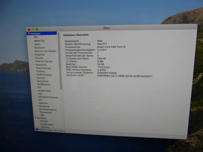Select Brennen von Medien entry
This screenshot has height=152, width=203.
(46, 51)
